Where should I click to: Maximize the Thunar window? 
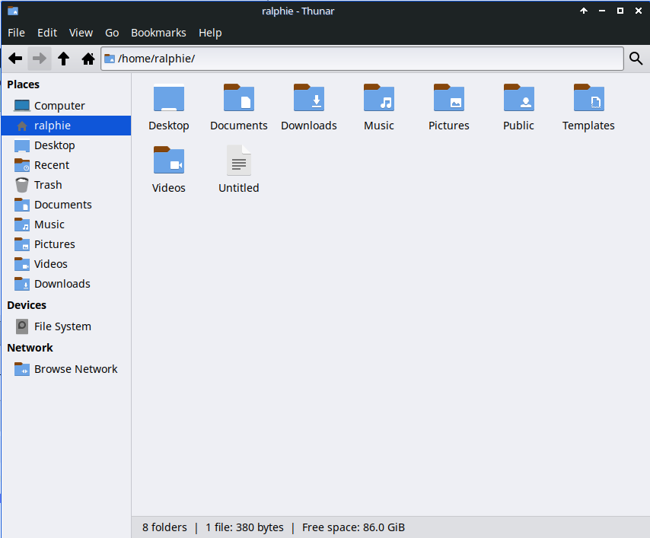click(620, 11)
